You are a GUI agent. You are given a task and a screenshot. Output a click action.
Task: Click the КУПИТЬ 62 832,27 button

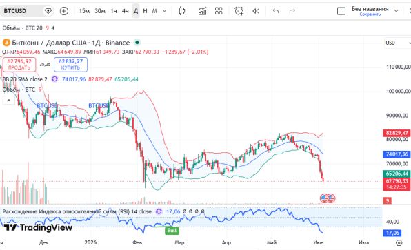point(70,65)
